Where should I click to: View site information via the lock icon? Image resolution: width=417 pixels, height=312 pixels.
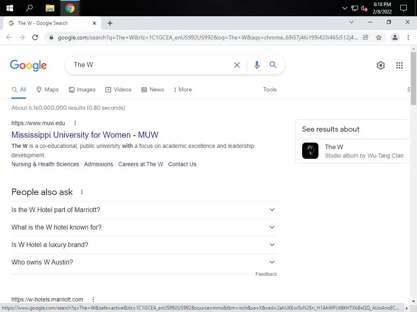51,37
